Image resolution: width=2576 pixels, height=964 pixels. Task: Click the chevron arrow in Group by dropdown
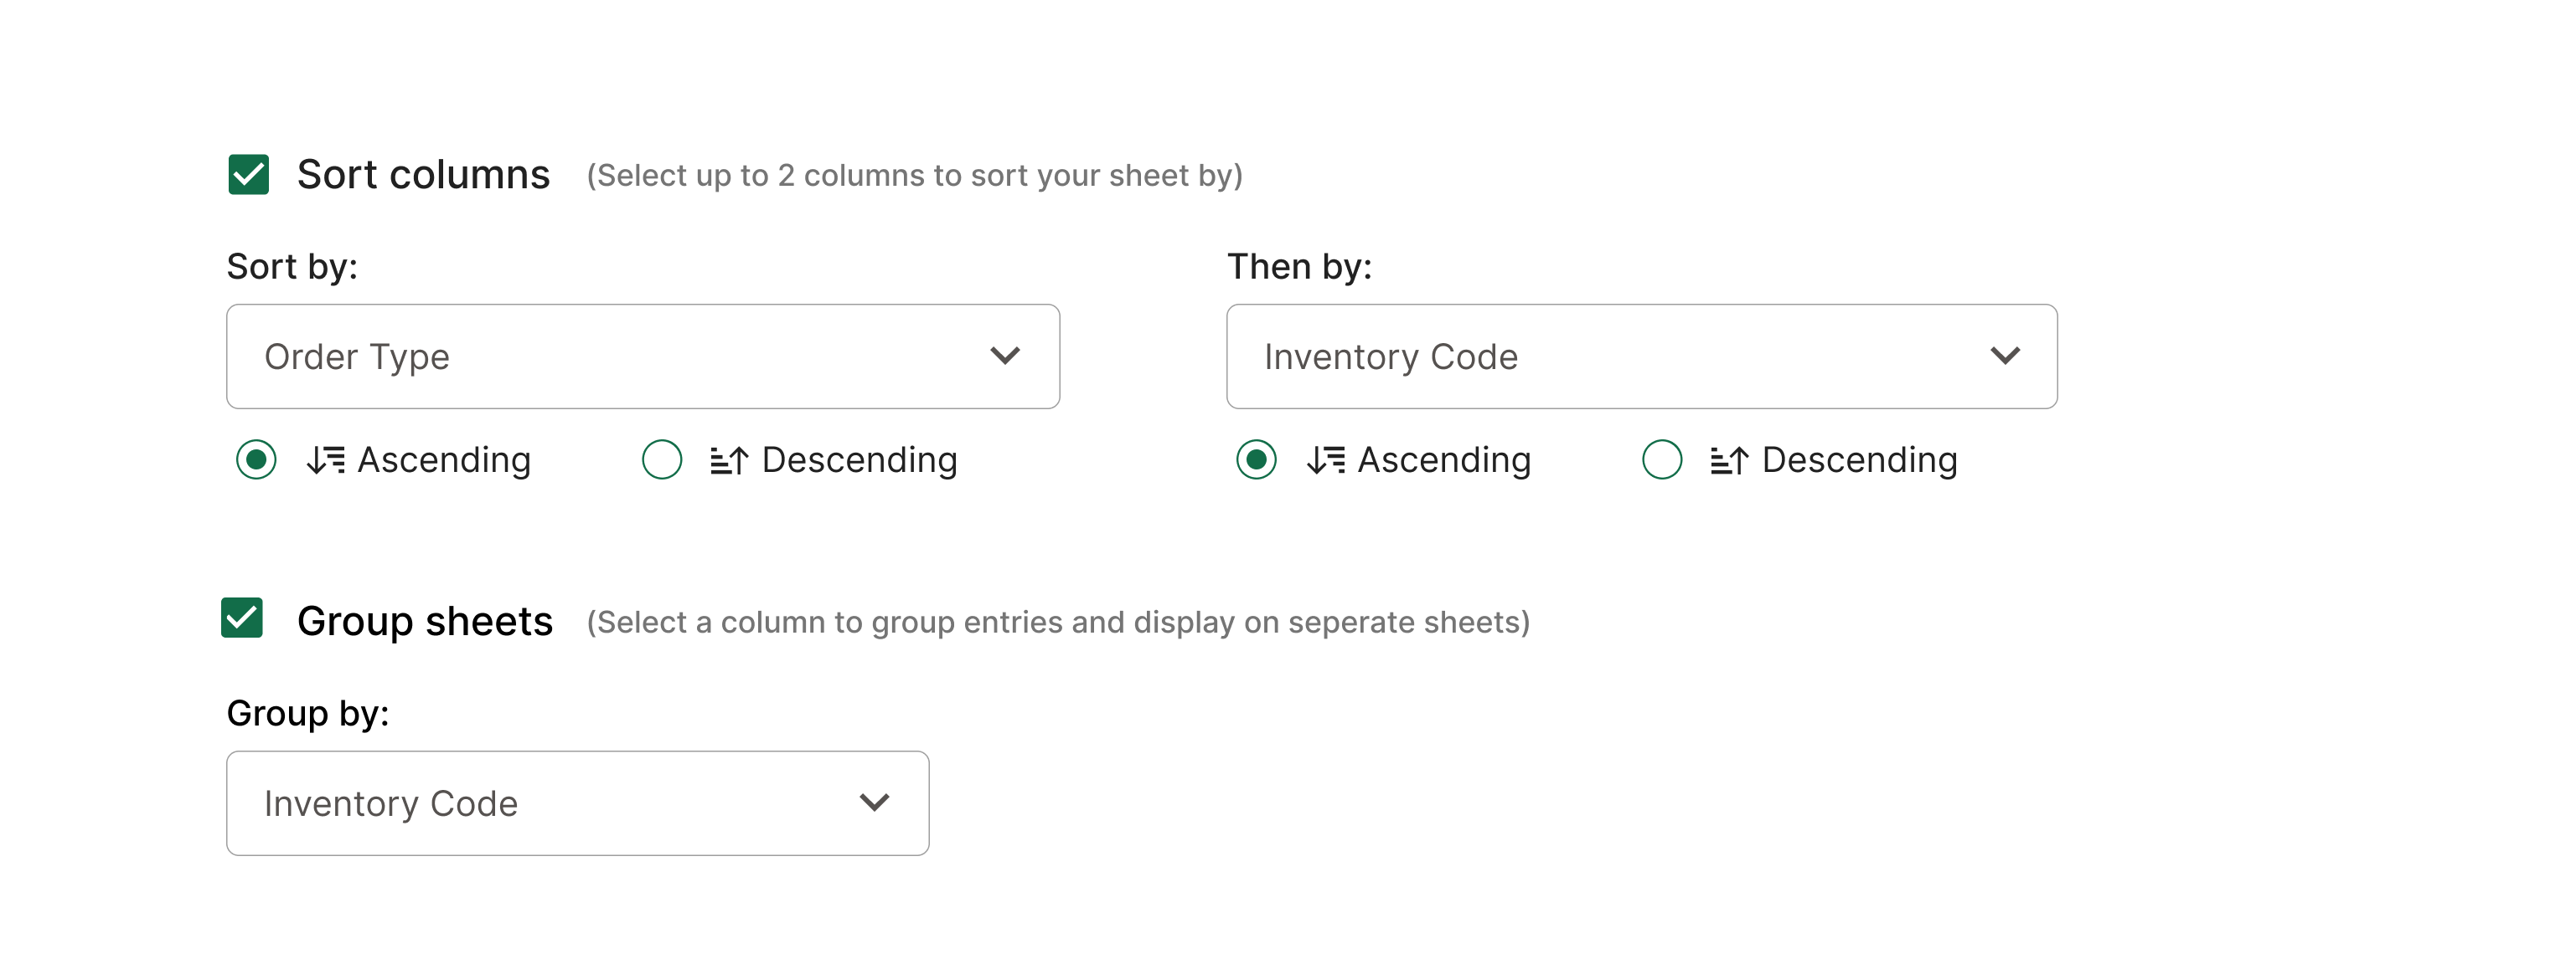(875, 802)
